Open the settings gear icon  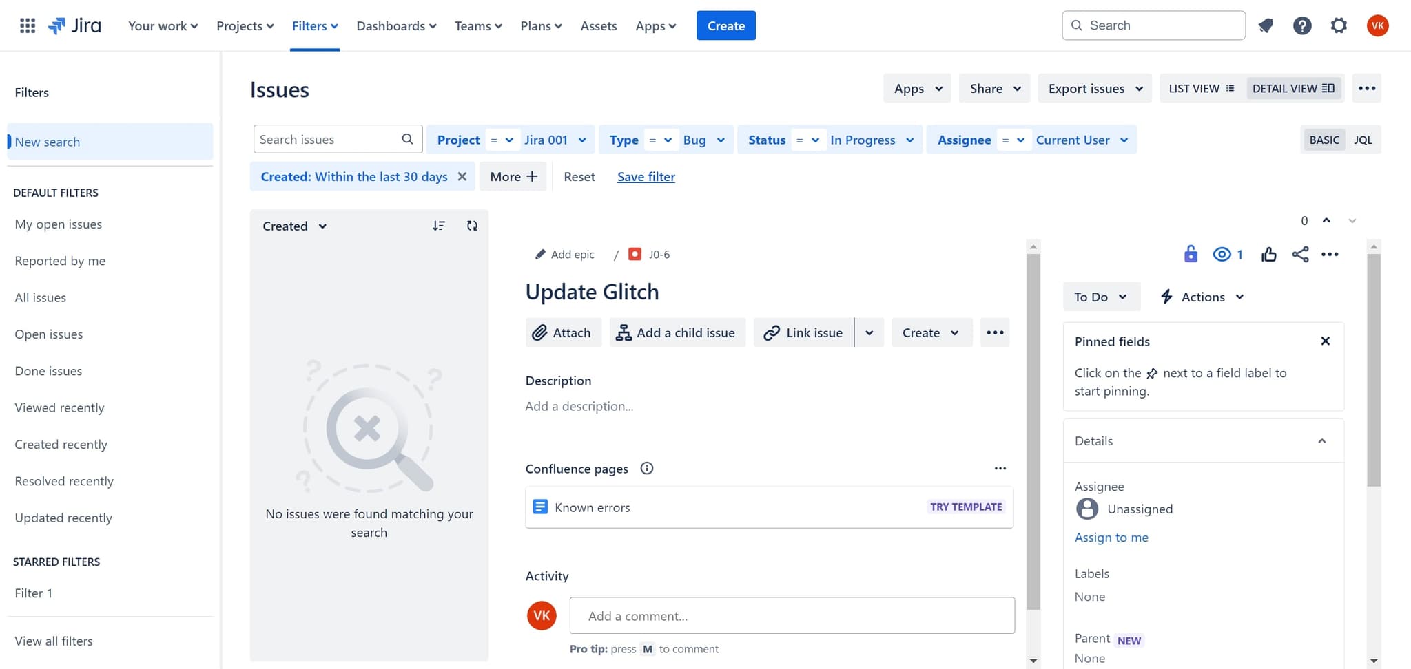coord(1338,26)
